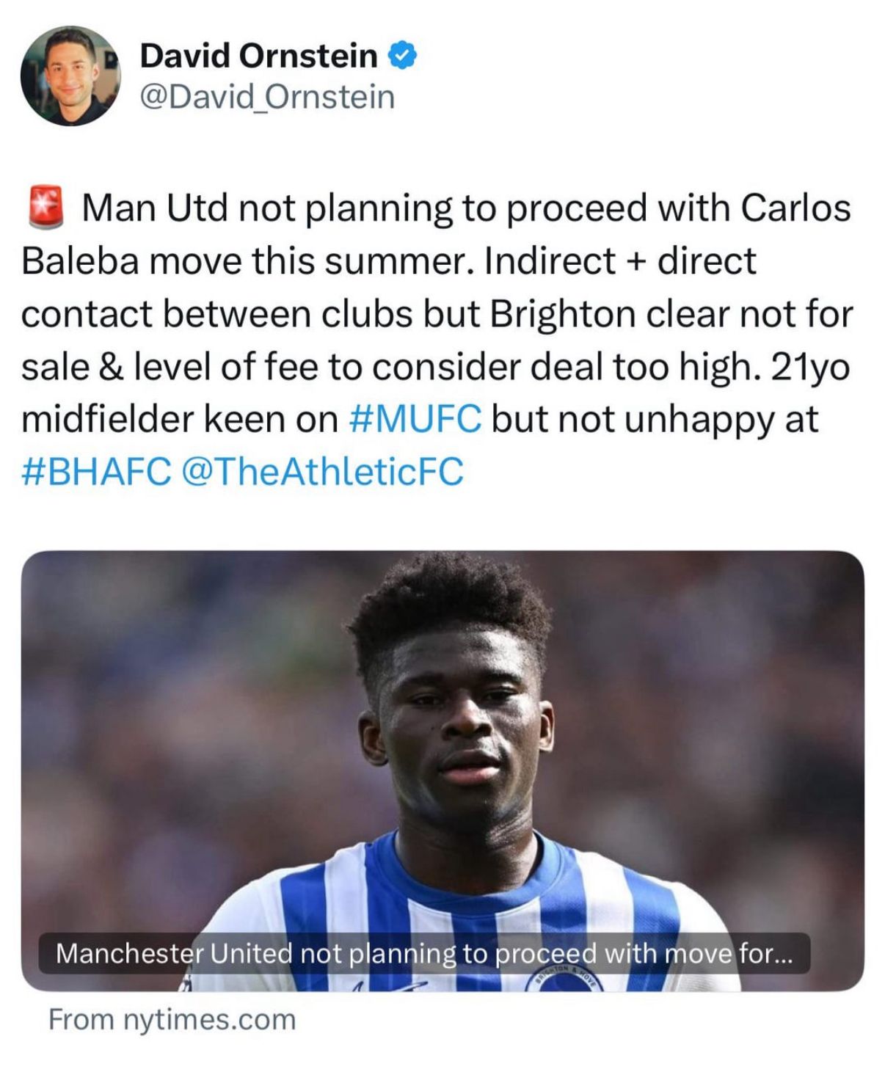Open the @David_Ornstein handle
This screenshot has width=885, height=1072.
tap(267, 97)
